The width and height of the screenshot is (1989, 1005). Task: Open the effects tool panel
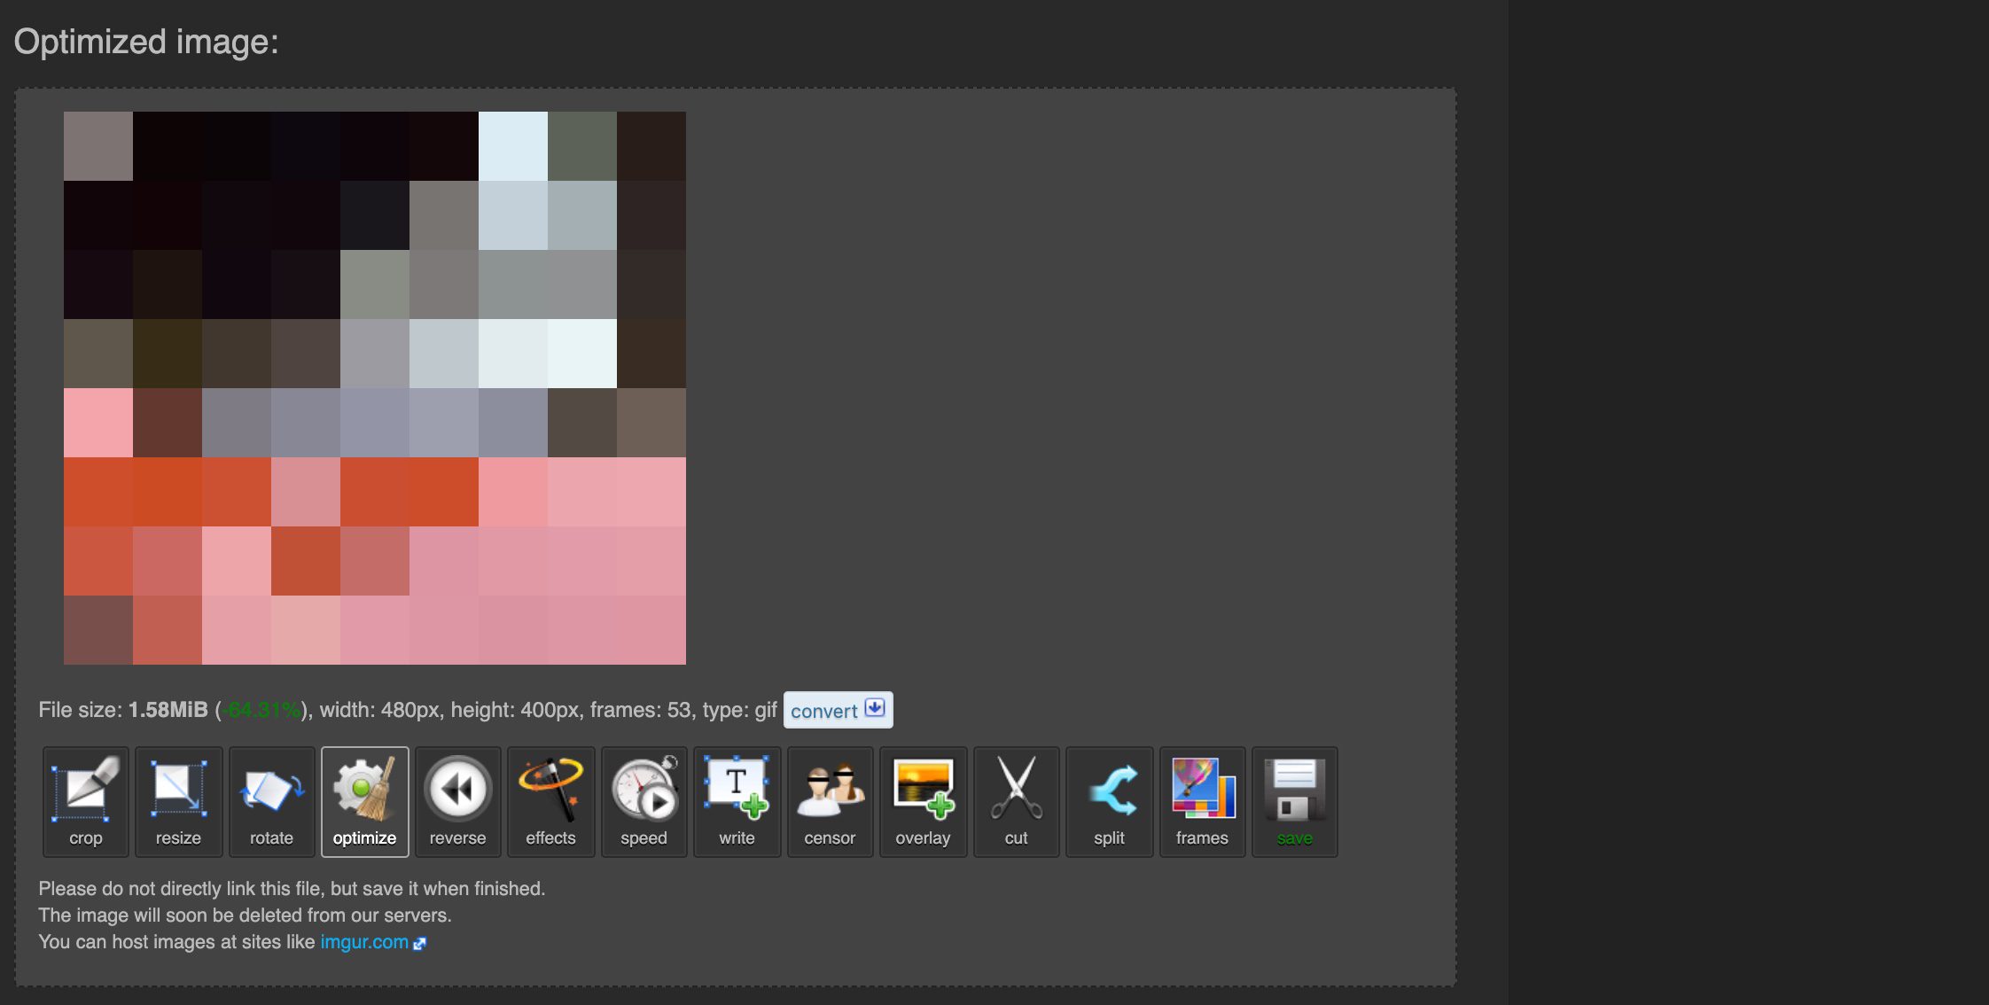coord(551,800)
